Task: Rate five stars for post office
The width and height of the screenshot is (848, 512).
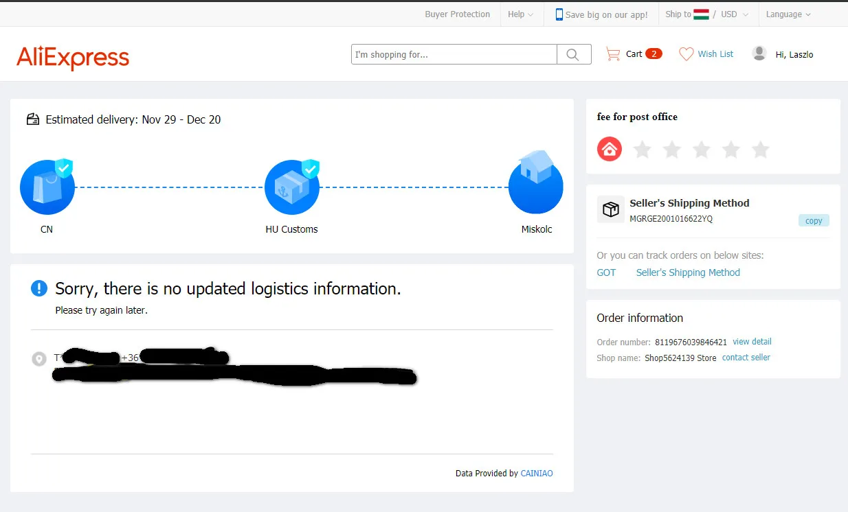Action: [761, 150]
